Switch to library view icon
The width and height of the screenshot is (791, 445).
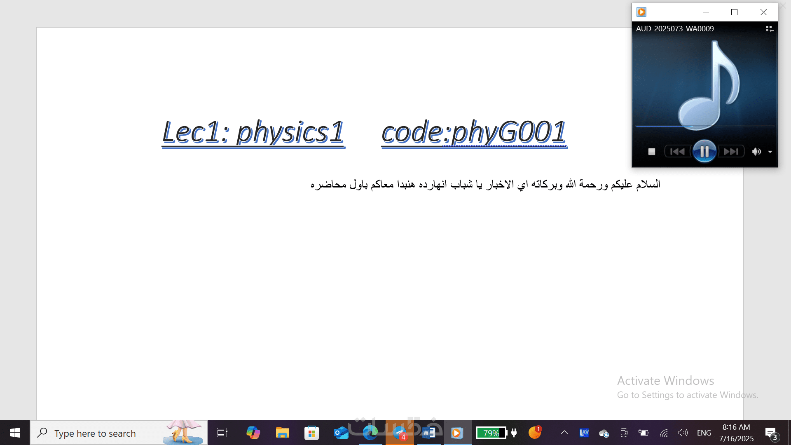click(x=769, y=29)
